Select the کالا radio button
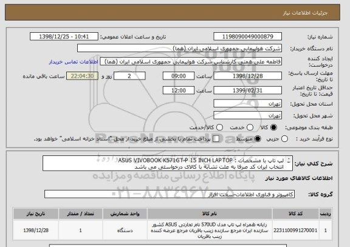This screenshot has height=247, width=350. [x=273, y=127]
